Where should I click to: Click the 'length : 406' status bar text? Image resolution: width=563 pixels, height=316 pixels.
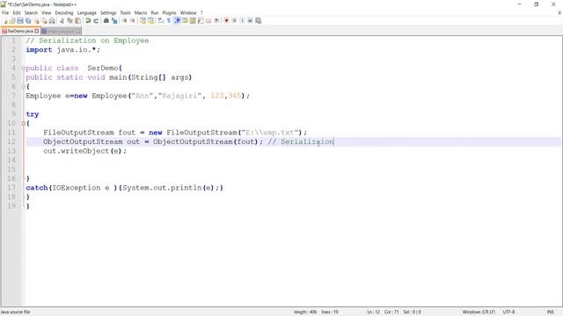coord(305,312)
